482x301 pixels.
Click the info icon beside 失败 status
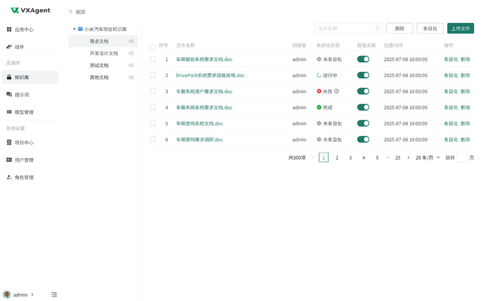click(337, 92)
